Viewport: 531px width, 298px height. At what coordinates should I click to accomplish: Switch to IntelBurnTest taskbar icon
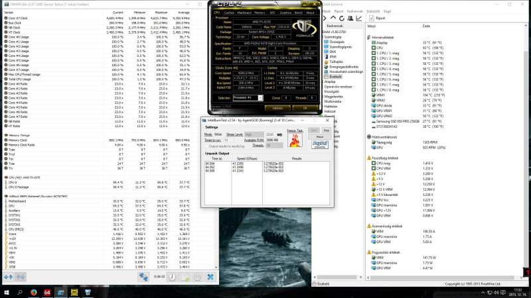click(60, 292)
